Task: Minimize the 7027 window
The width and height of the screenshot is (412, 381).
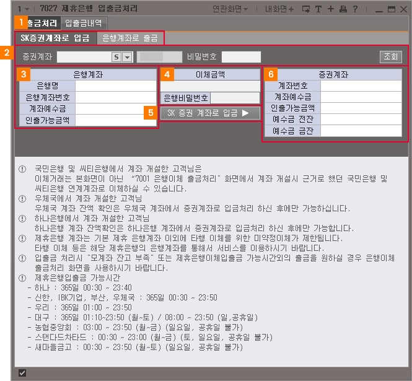Action: [379, 10]
